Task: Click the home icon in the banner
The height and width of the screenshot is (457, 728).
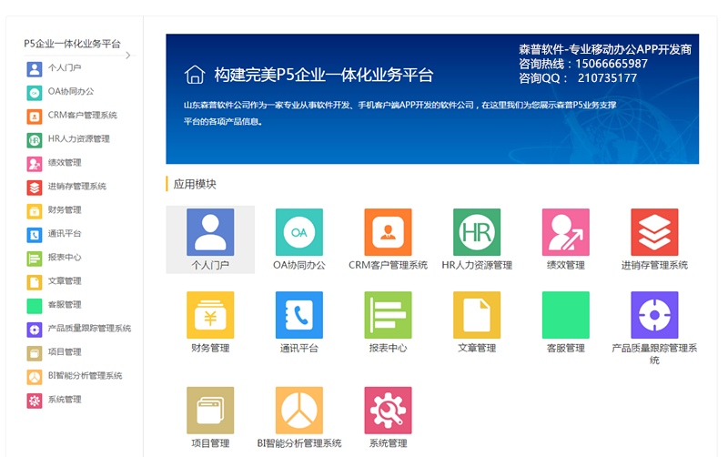Action: [195, 75]
